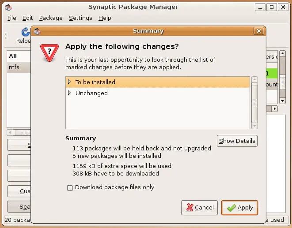Screen dimensions: 292x228
Task: Click the green checkmark on Apply
Action: [231, 208]
